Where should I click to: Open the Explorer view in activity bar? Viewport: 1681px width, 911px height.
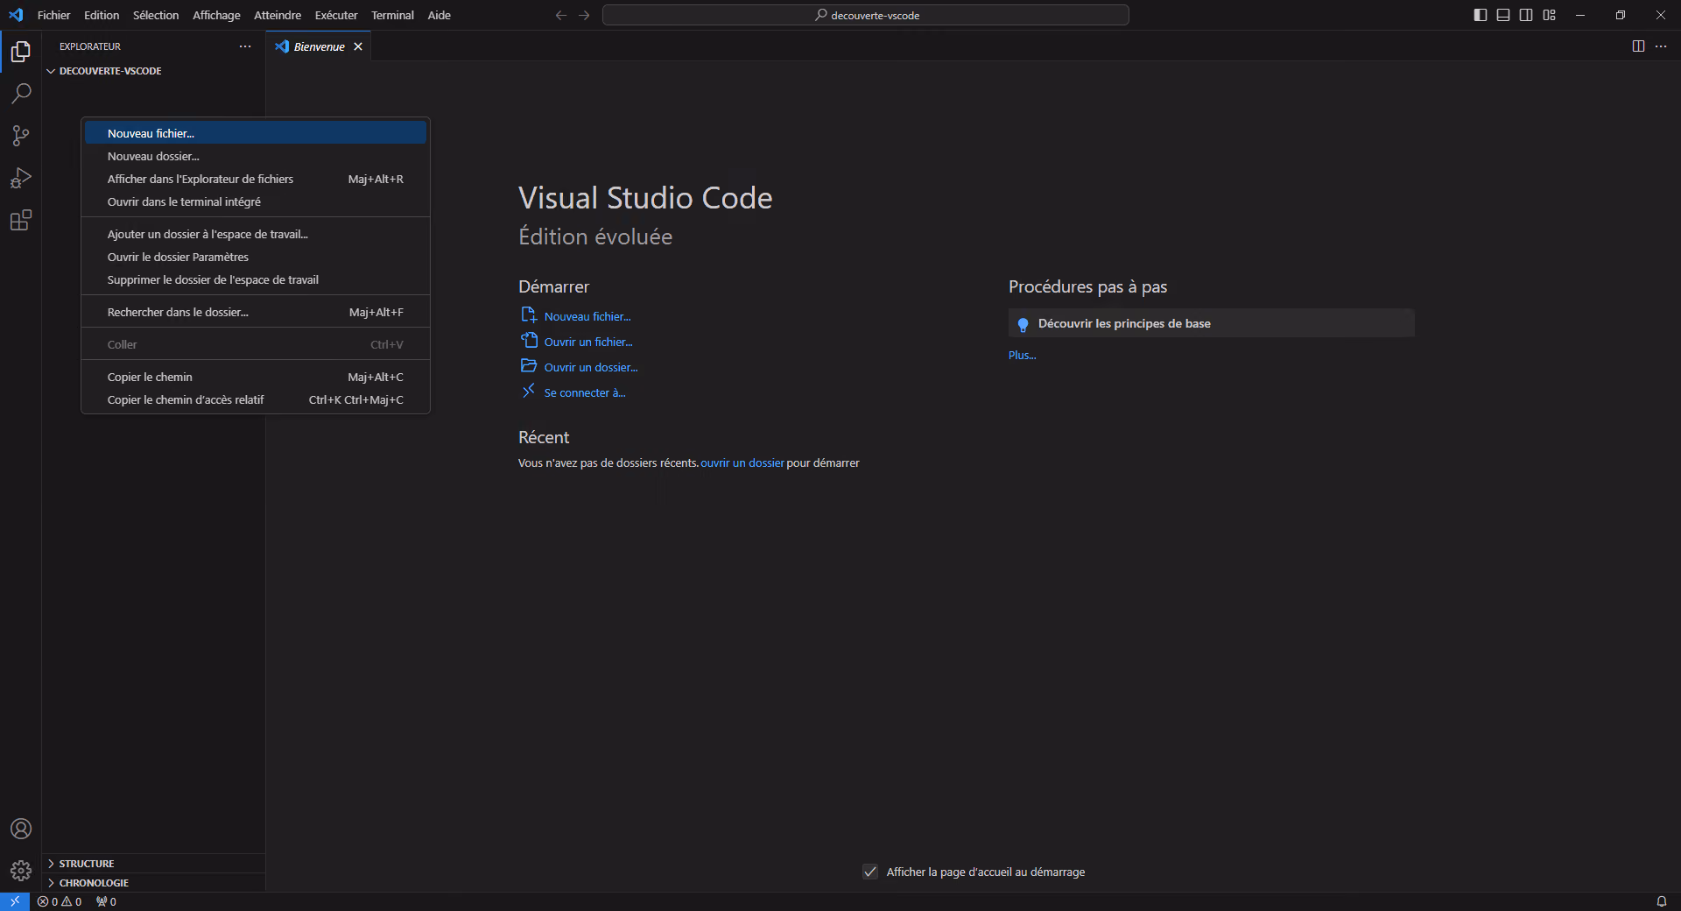coord(21,52)
